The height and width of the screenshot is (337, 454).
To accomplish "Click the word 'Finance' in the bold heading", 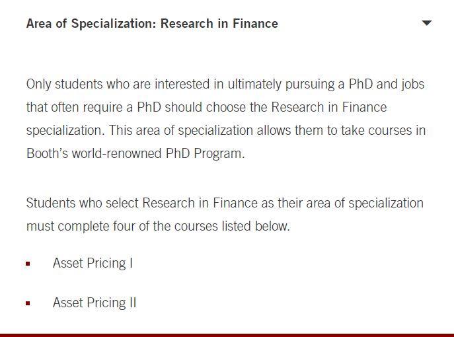I will click(255, 23).
